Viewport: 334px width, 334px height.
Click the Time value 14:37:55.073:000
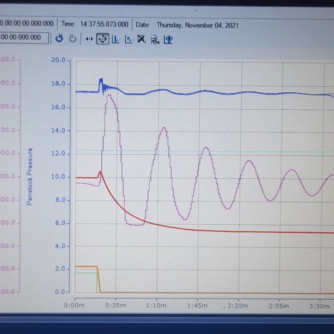coord(104,24)
